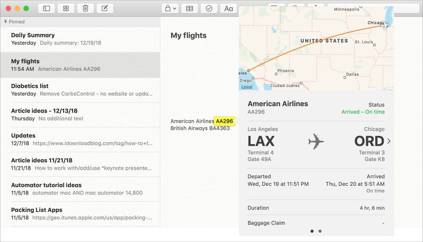Switch to gallery view of notes
Image resolution: width=423 pixels, height=242 pixels.
(x=66, y=8)
